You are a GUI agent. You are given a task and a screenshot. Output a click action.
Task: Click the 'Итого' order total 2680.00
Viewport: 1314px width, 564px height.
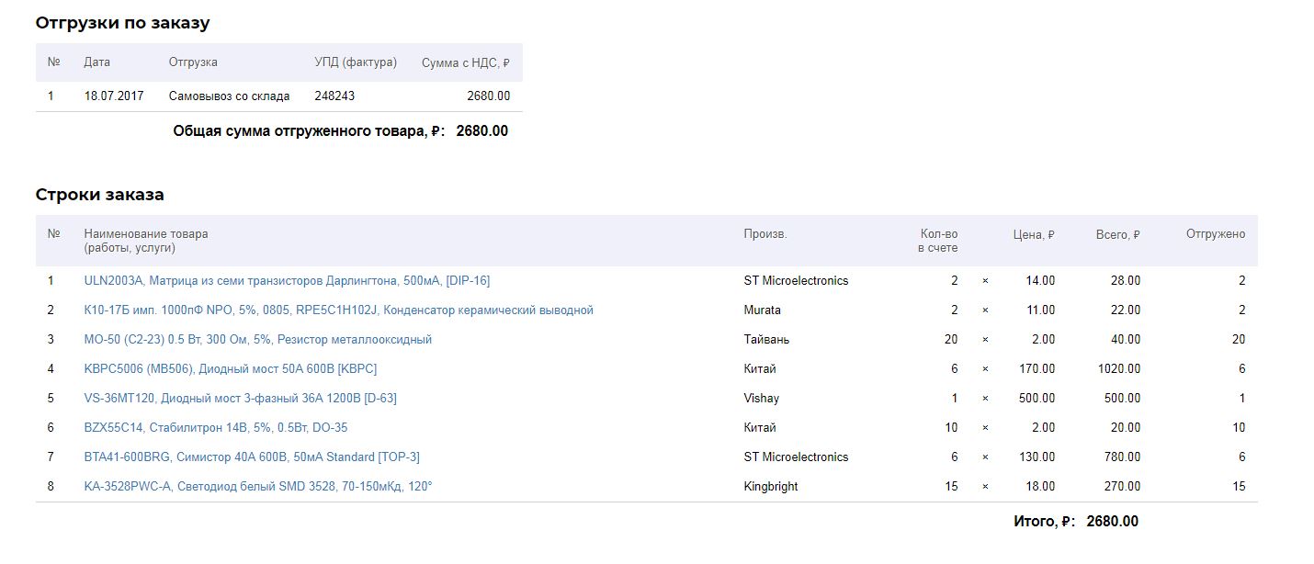click(x=1112, y=522)
